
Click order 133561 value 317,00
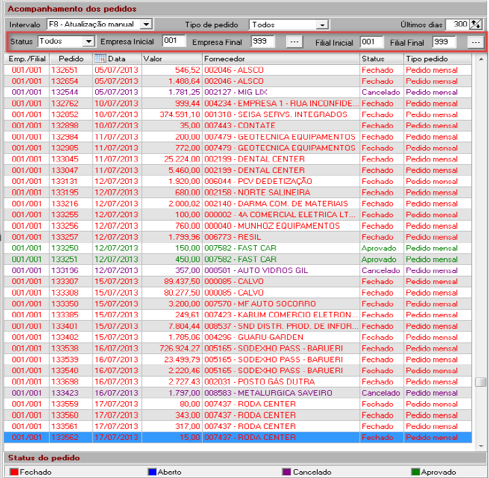pyautogui.click(x=172, y=426)
